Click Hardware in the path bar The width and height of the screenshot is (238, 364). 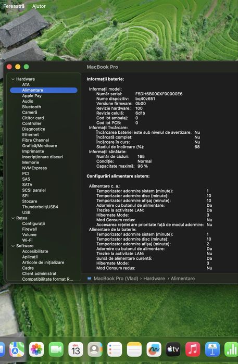click(x=154, y=279)
